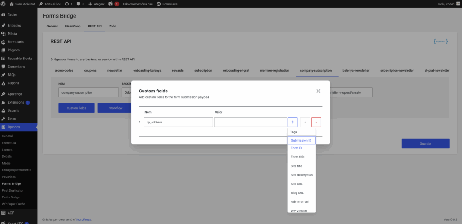Screen dimensions: 462x224
Task: Open the updates counter icon
Action: pyautogui.click(x=69, y=4)
